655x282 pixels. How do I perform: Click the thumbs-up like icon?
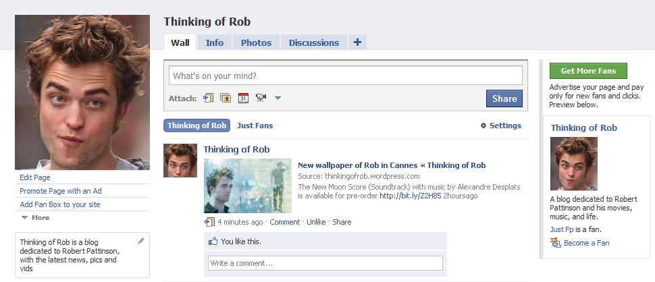point(213,242)
